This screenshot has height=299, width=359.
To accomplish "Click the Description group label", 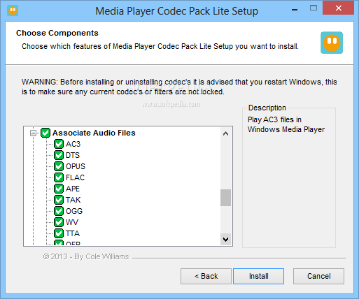I will tap(267, 108).
